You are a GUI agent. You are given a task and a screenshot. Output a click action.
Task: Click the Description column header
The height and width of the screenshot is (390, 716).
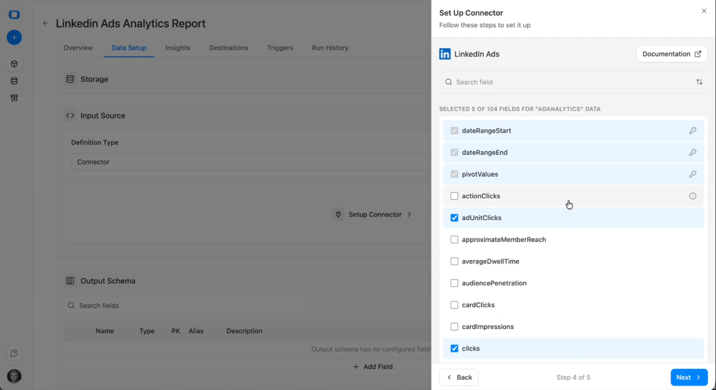click(x=244, y=331)
